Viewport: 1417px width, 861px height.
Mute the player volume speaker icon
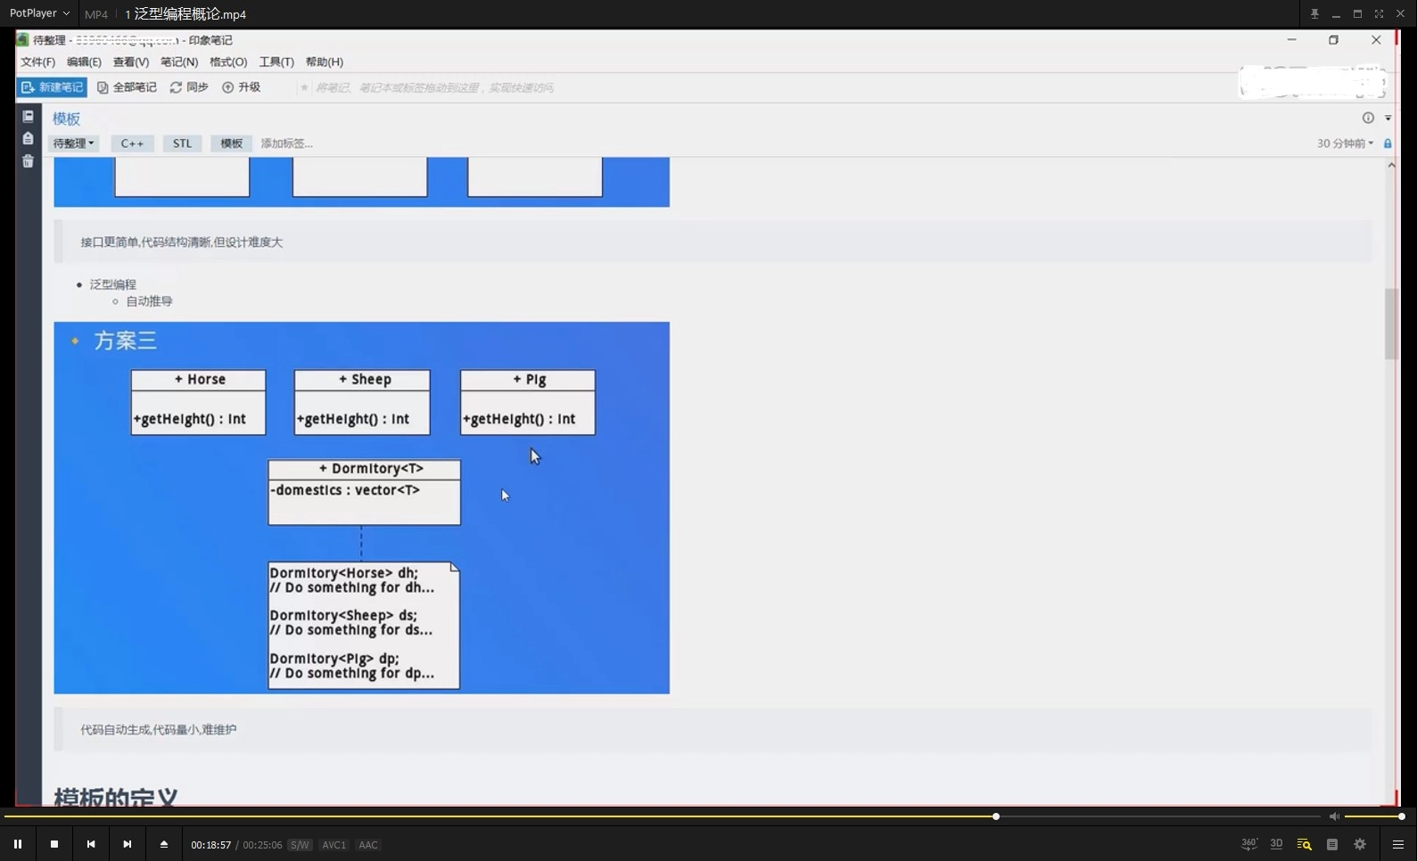[1334, 816]
